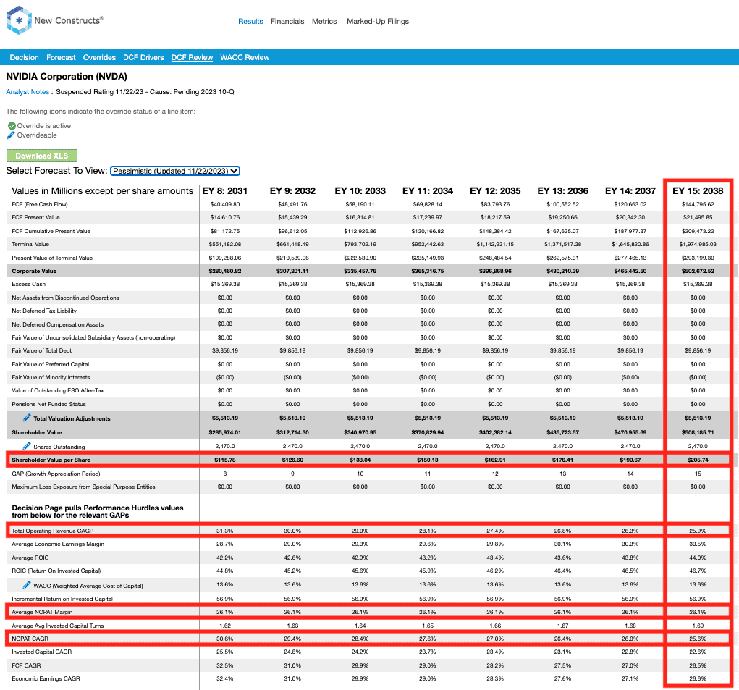Open the Analyst Notes link

pos(28,92)
